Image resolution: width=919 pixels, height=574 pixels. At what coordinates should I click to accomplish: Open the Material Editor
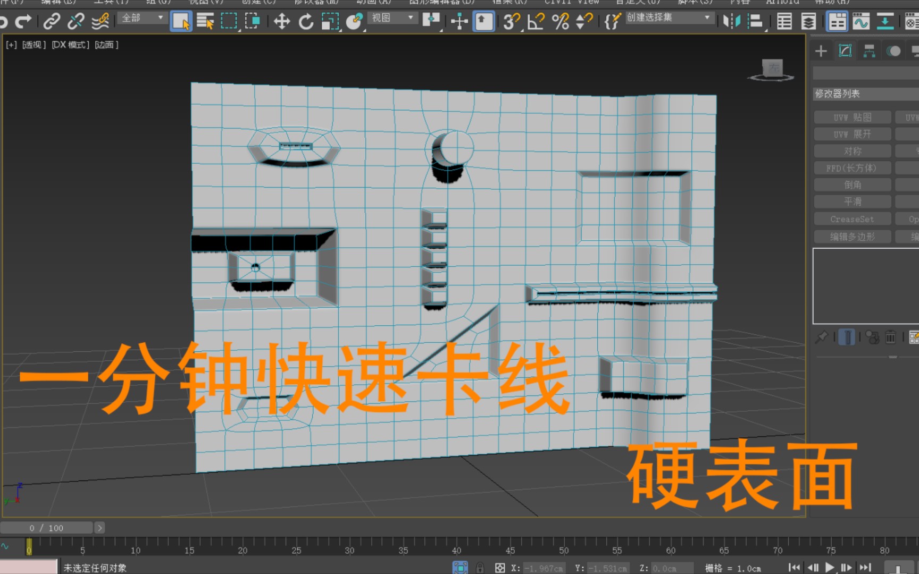click(911, 21)
